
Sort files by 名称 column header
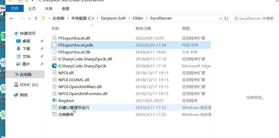click(x=55, y=28)
